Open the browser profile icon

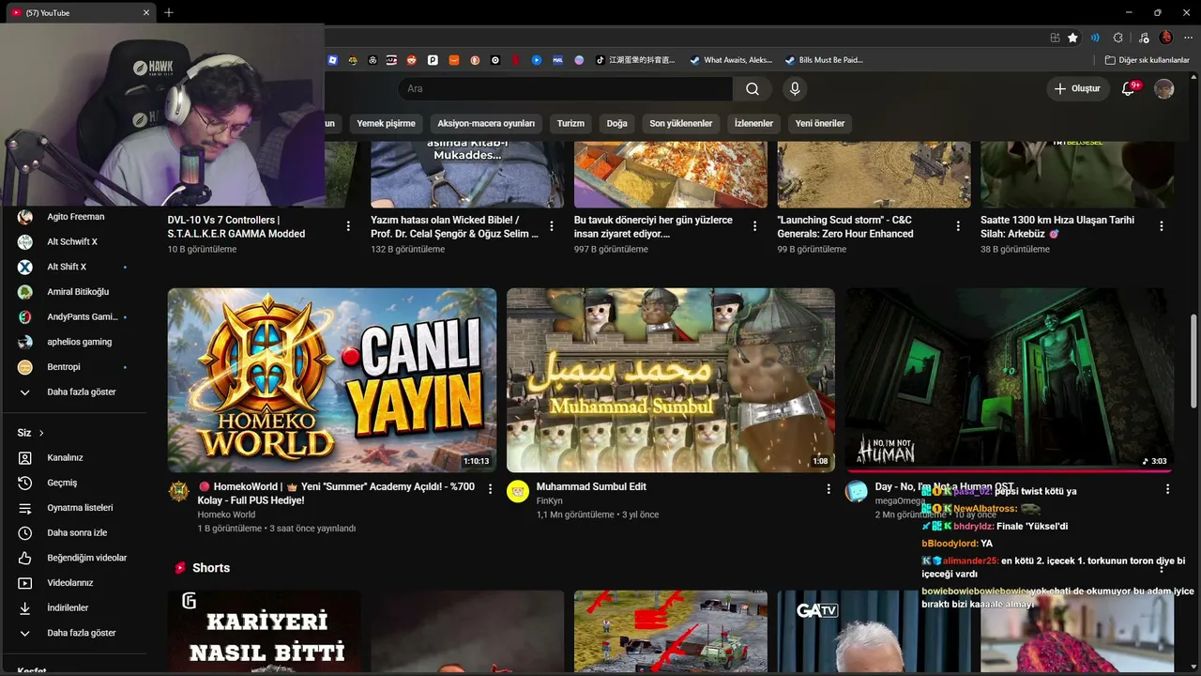click(x=1166, y=38)
